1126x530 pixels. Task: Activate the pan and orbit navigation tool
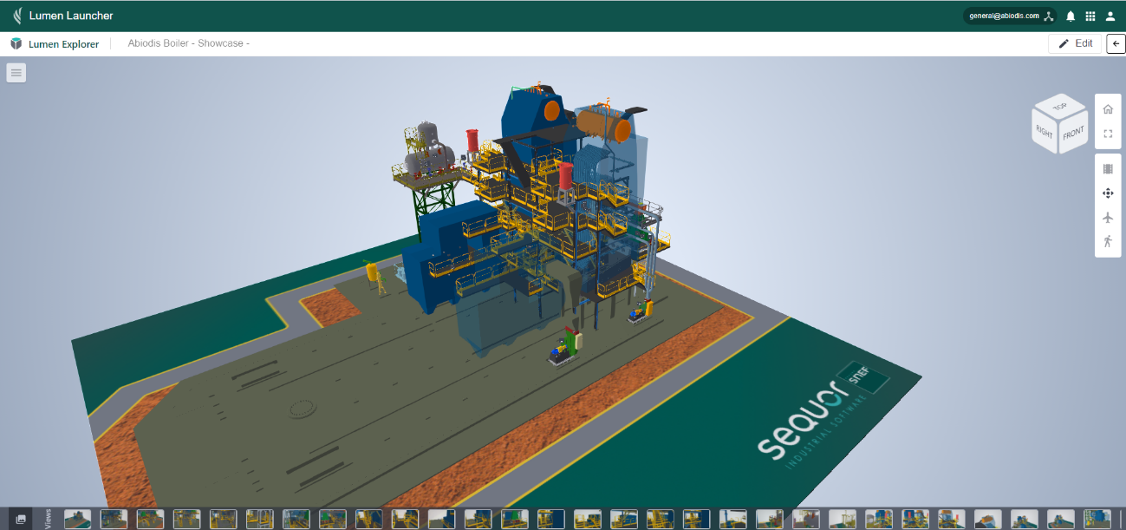tap(1108, 193)
